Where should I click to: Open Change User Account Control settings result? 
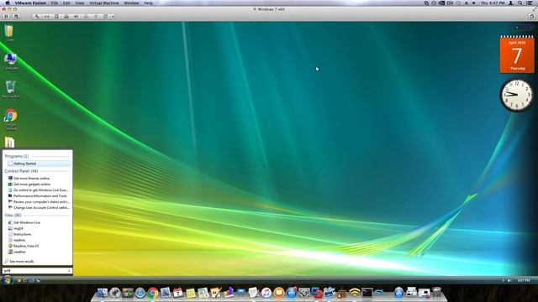click(40, 207)
